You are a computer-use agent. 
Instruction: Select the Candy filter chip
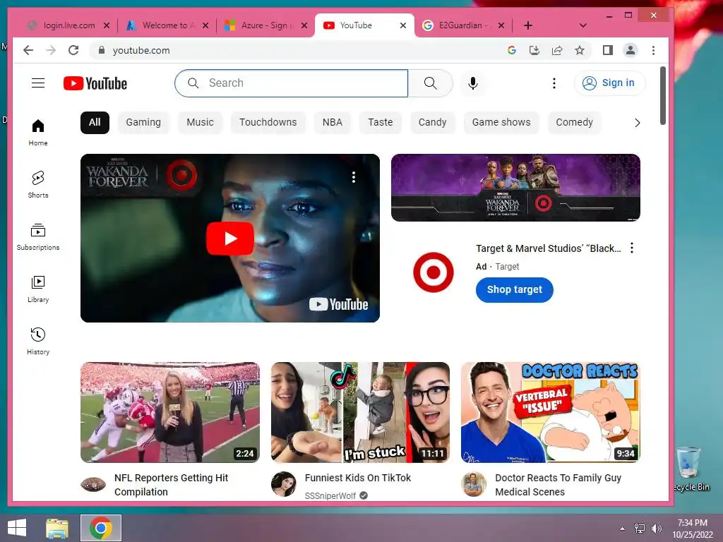tap(433, 123)
